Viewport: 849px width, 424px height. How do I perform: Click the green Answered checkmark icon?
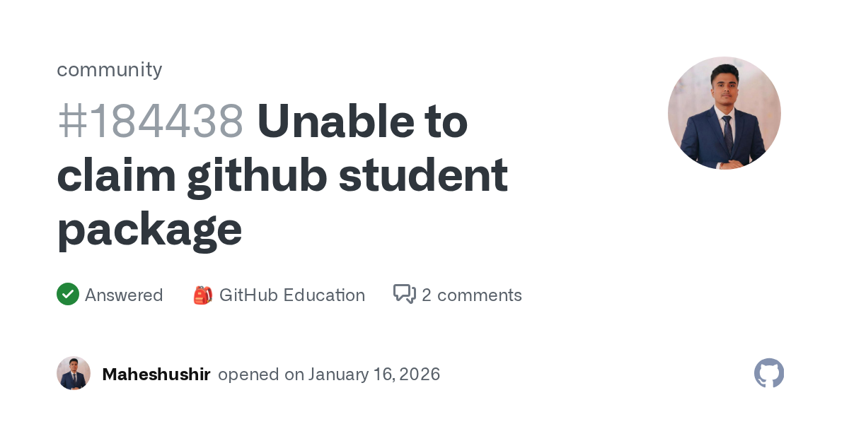[x=68, y=294]
